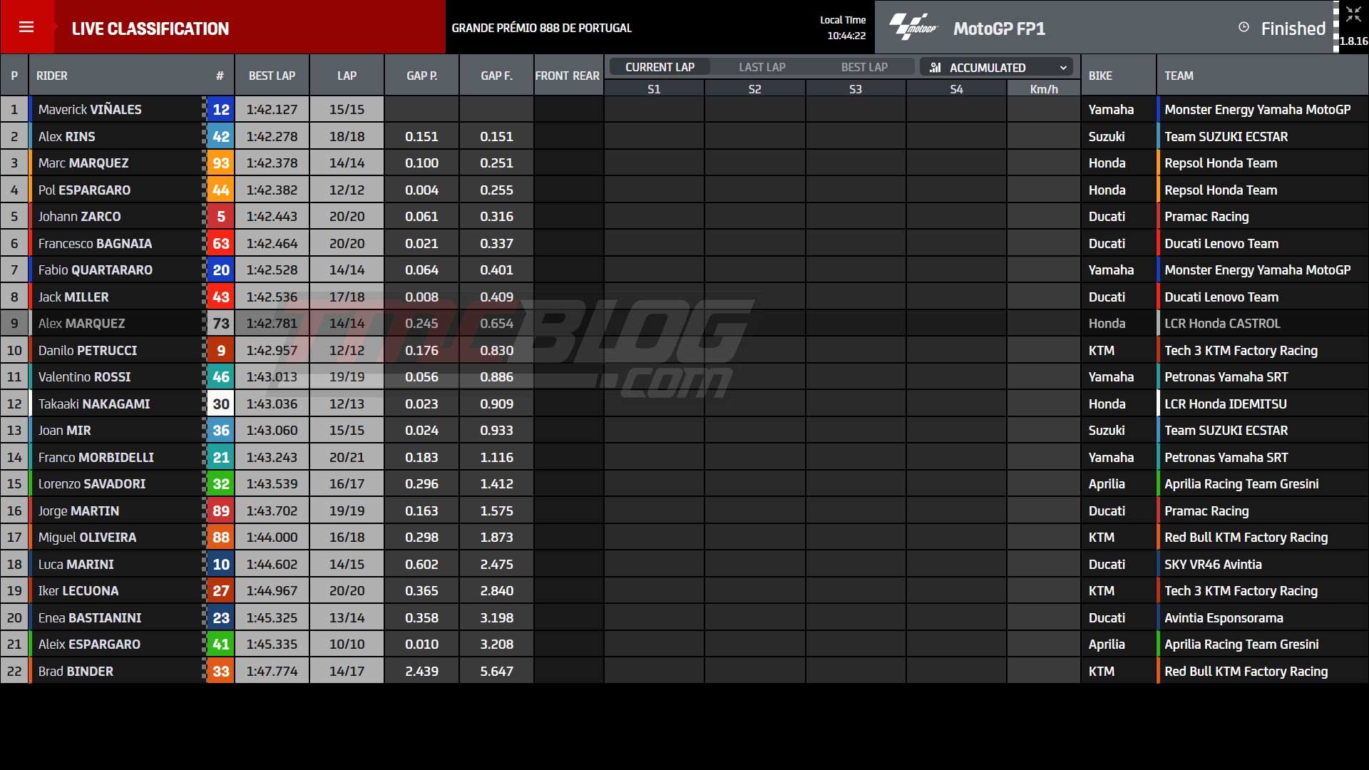Select rider Jack MILLER
The height and width of the screenshot is (770, 1369).
(x=73, y=297)
